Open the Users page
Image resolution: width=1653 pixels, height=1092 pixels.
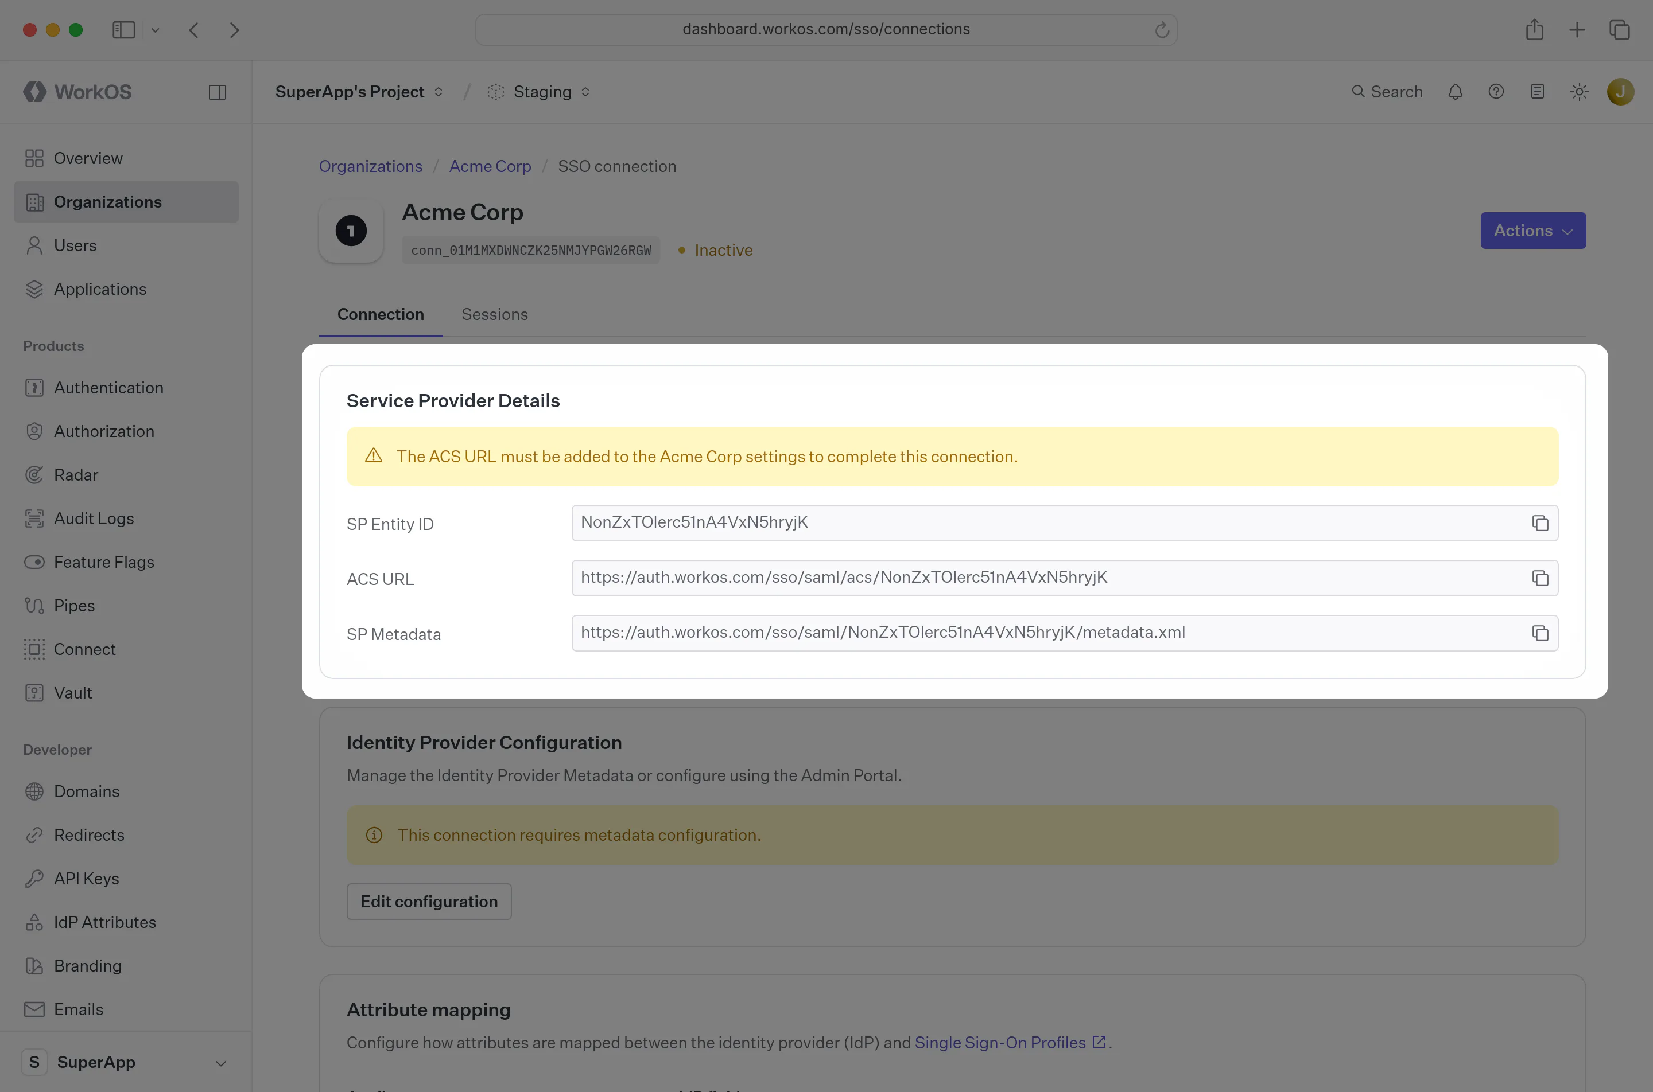(x=126, y=245)
